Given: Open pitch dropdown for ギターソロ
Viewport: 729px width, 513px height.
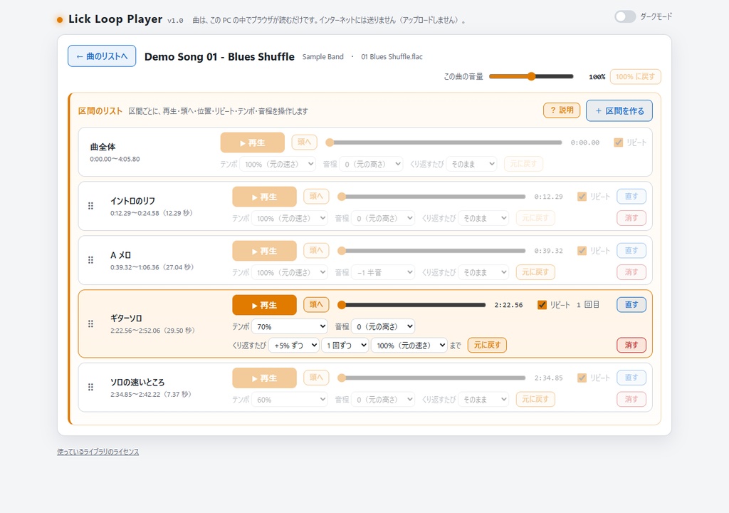Looking at the screenshot, I should click(x=383, y=326).
